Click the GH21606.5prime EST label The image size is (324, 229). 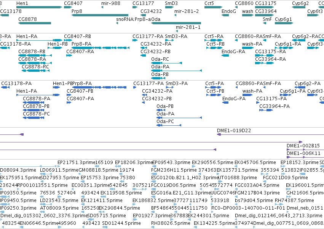click(x=305, y=193)
